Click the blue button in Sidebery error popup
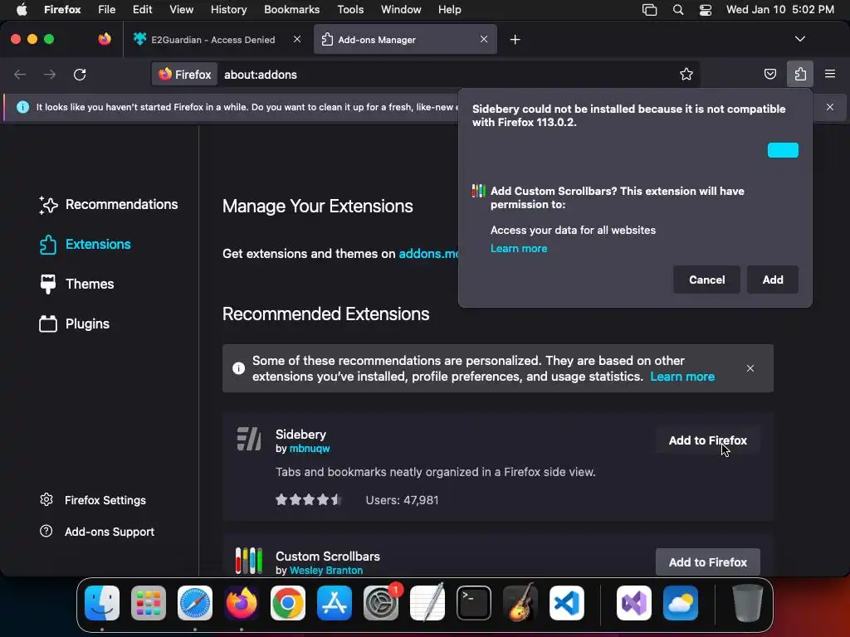 click(783, 150)
